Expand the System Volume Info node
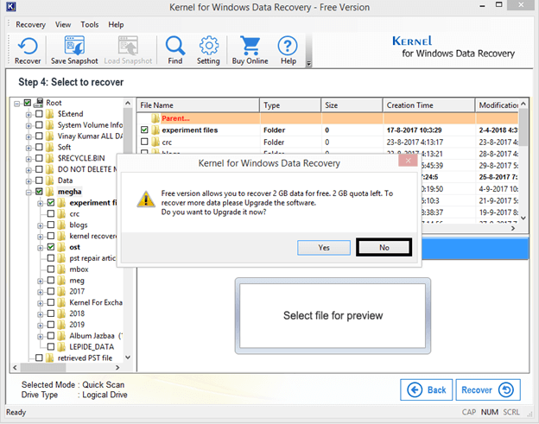The height and width of the screenshot is (424, 539). pyautogui.click(x=29, y=125)
